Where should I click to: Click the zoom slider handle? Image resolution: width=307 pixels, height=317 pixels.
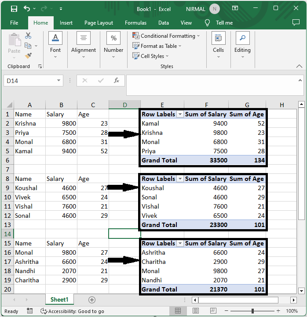pyautogui.click(x=252, y=311)
